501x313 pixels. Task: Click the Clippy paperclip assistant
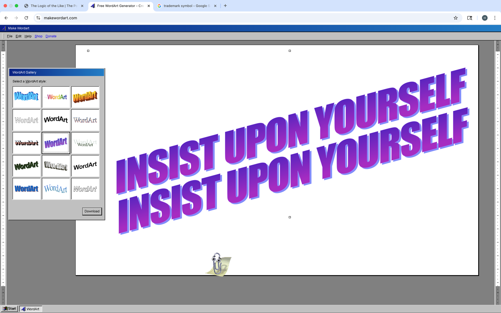click(x=219, y=264)
